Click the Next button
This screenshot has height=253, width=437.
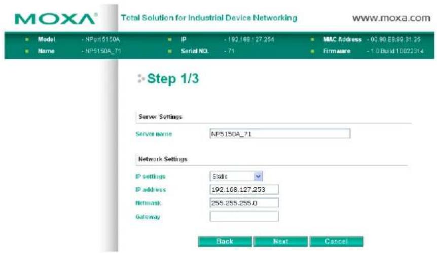coord(281,241)
